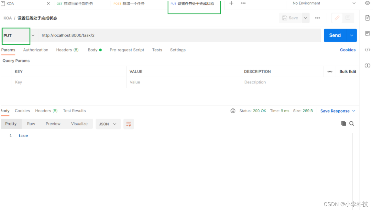This screenshot has height=210, width=373.
Task: Open the Cookies link
Action: pyautogui.click(x=347, y=50)
